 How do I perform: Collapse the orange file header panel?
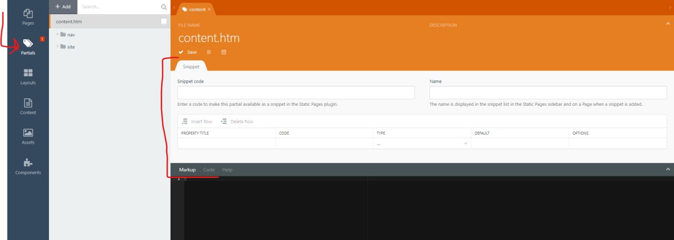tap(668, 23)
